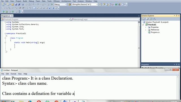Open the Debug configuration dropdown

tap(66, 5)
